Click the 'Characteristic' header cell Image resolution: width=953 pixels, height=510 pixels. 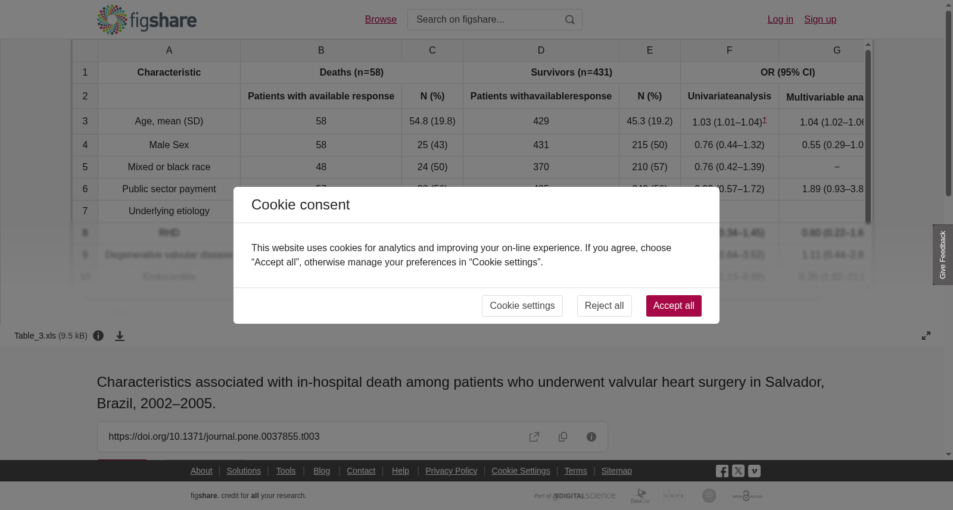pyautogui.click(x=169, y=73)
